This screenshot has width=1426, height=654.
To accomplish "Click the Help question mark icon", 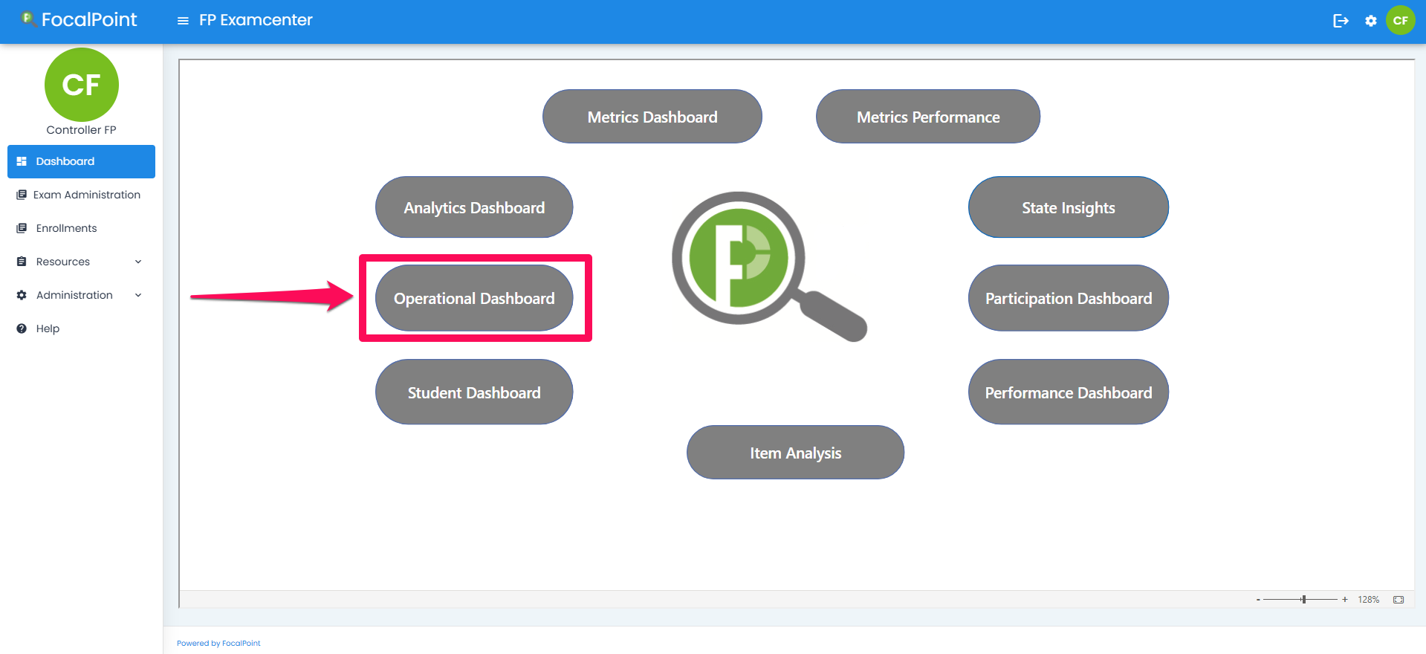I will (x=22, y=328).
